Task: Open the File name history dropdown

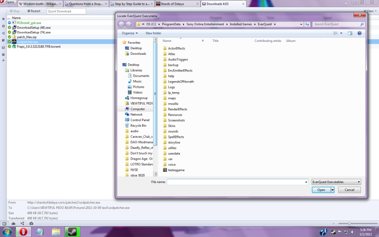Action: coord(306,182)
